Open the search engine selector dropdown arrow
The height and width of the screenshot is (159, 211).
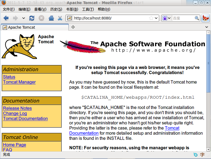169,18
